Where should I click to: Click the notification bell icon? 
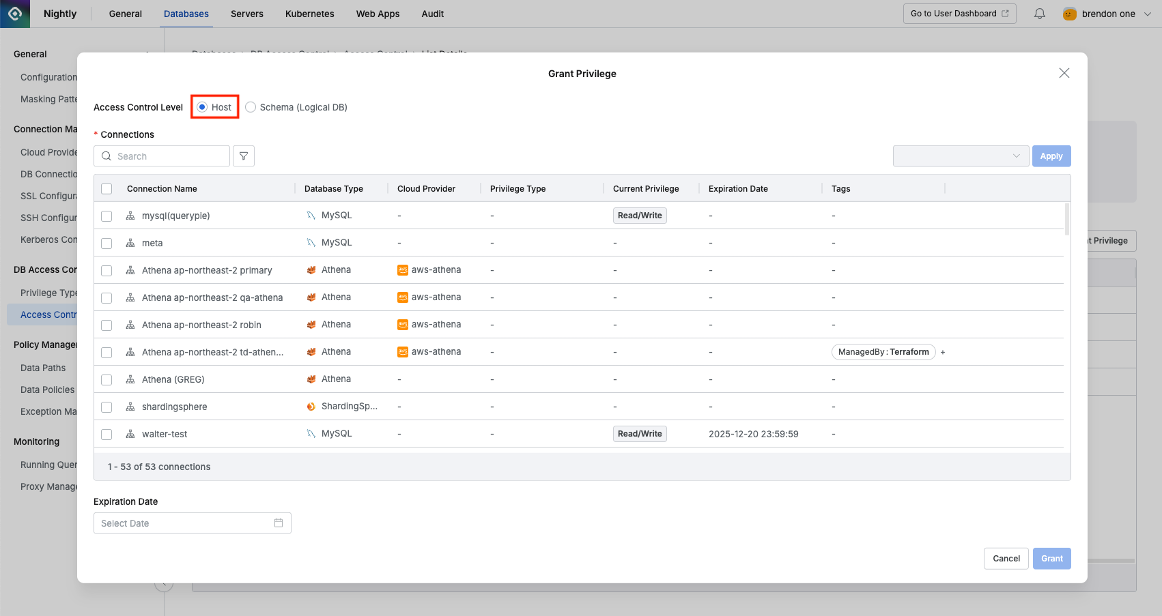coord(1039,14)
